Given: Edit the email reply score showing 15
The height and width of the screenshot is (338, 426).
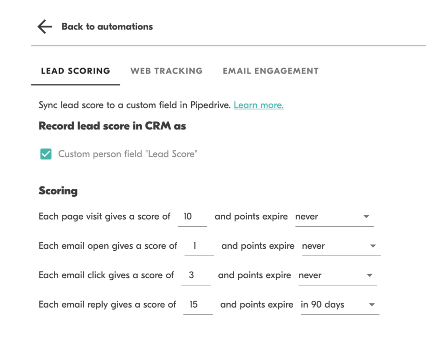Looking at the screenshot, I should tap(198, 304).
